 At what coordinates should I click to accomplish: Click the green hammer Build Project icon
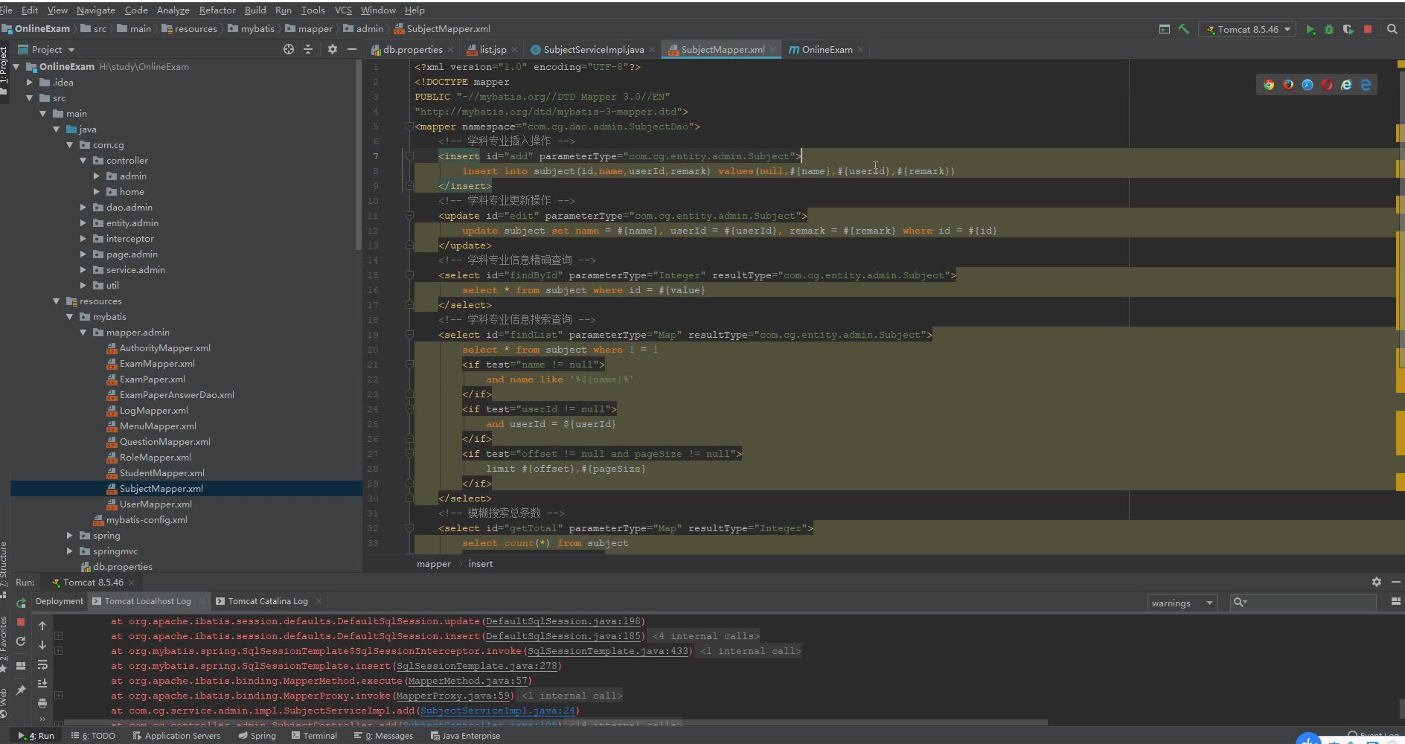coord(1183,29)
